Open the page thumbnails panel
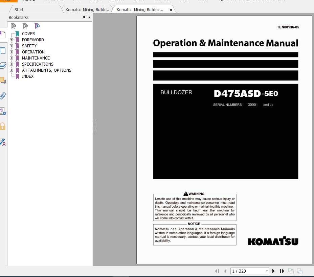 click(3, 50)
